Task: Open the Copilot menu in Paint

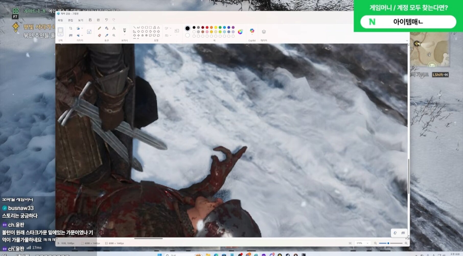Action: click(x=252, y=31)
